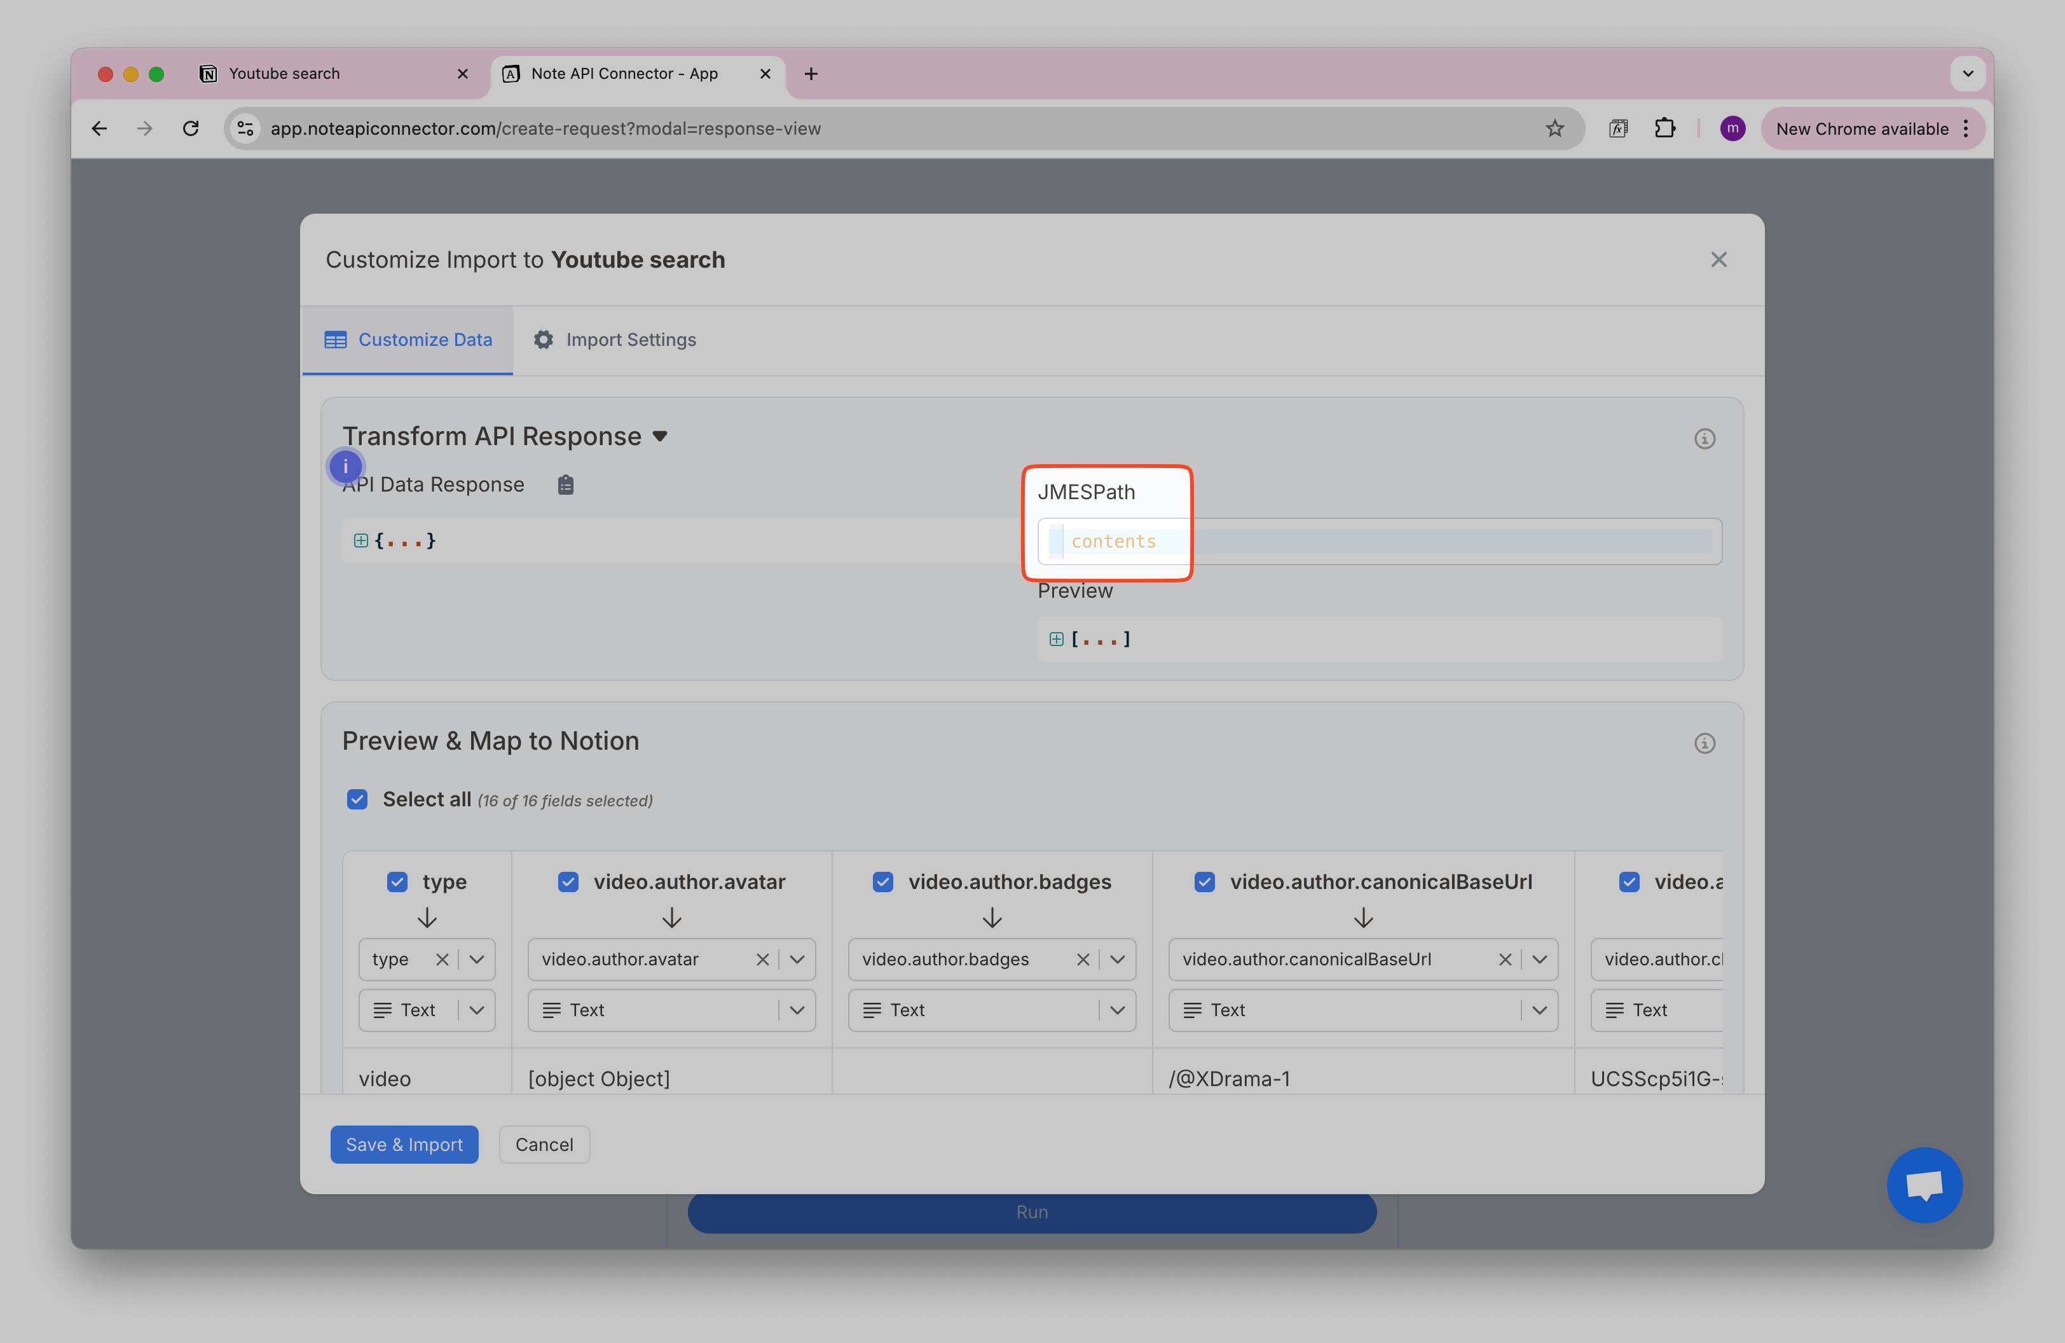
Task: Uncheck the video.author.avatar checkbox
Action: (568, 881)
